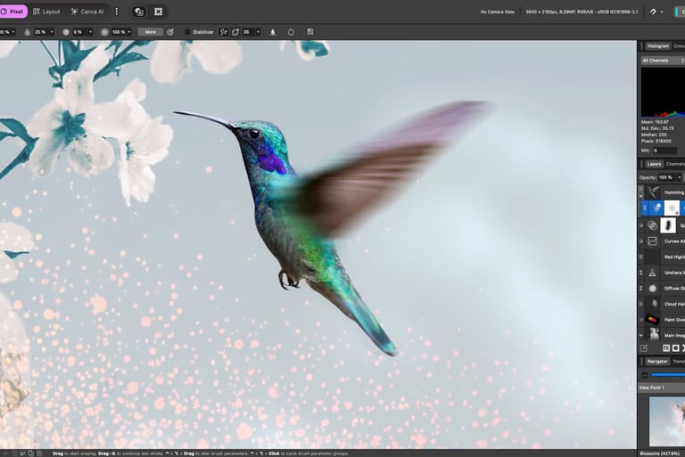Switch to the Navigator panel tab

(657, 362)
